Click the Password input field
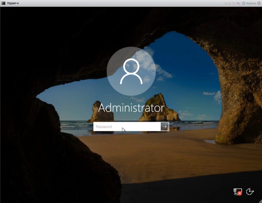The height and width of the screenshot is (203, 262). [127, 127]
